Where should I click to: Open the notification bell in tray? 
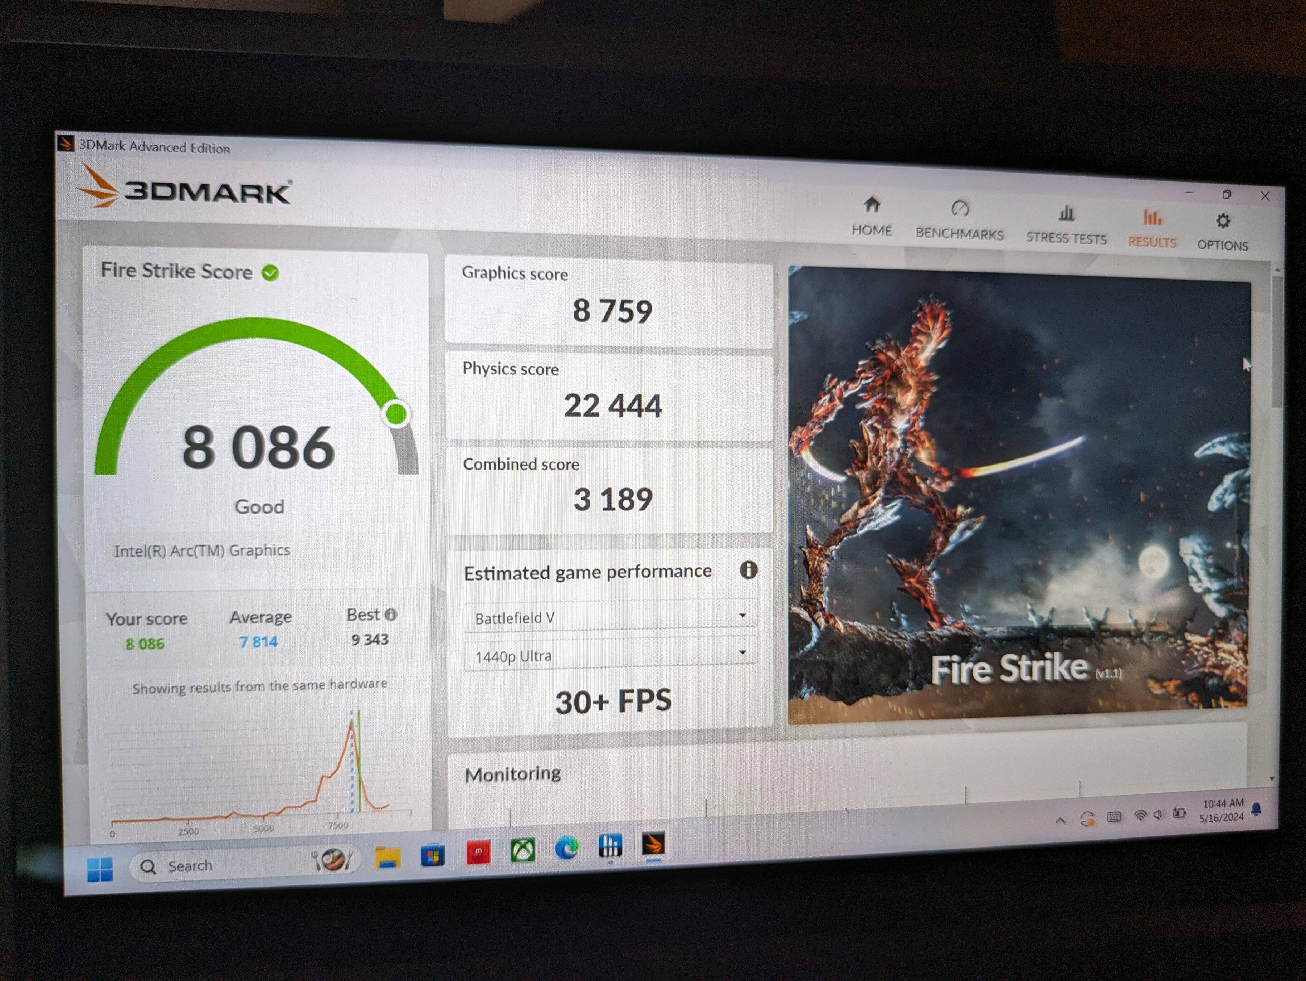point(1256,809)
